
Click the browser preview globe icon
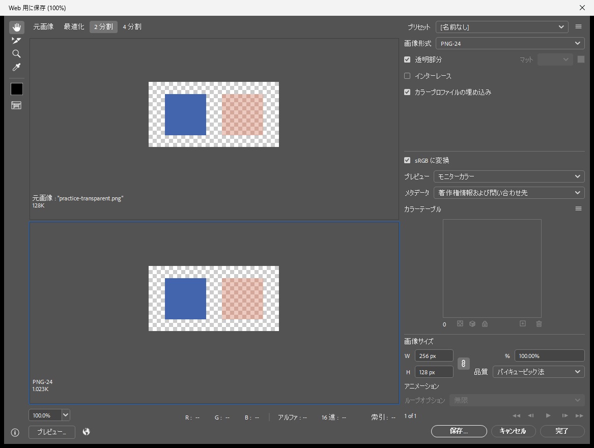coord(87,432)
